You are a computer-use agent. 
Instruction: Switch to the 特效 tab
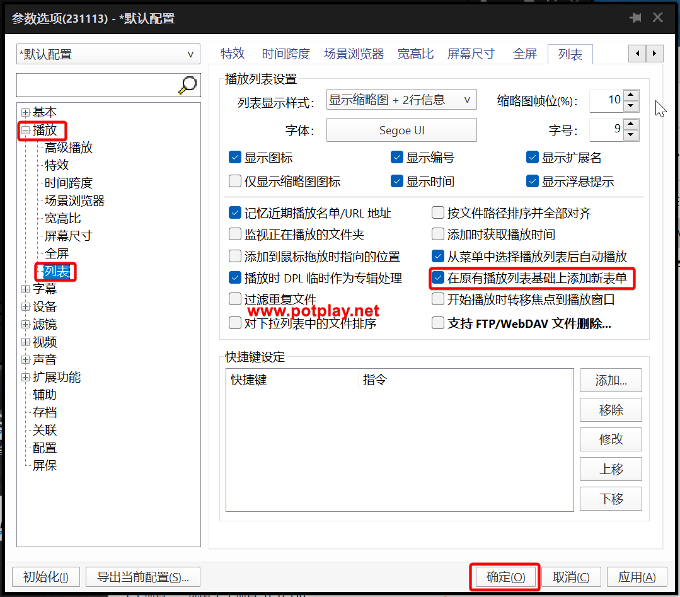click(x=233, y=54)
